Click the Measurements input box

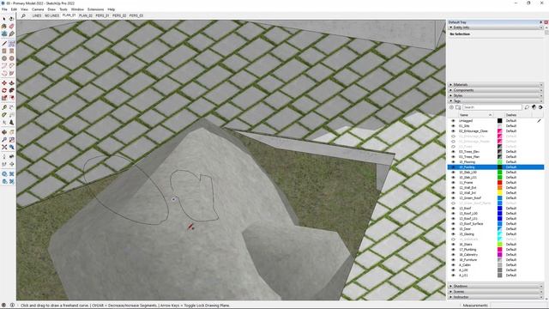click(520, 306)
